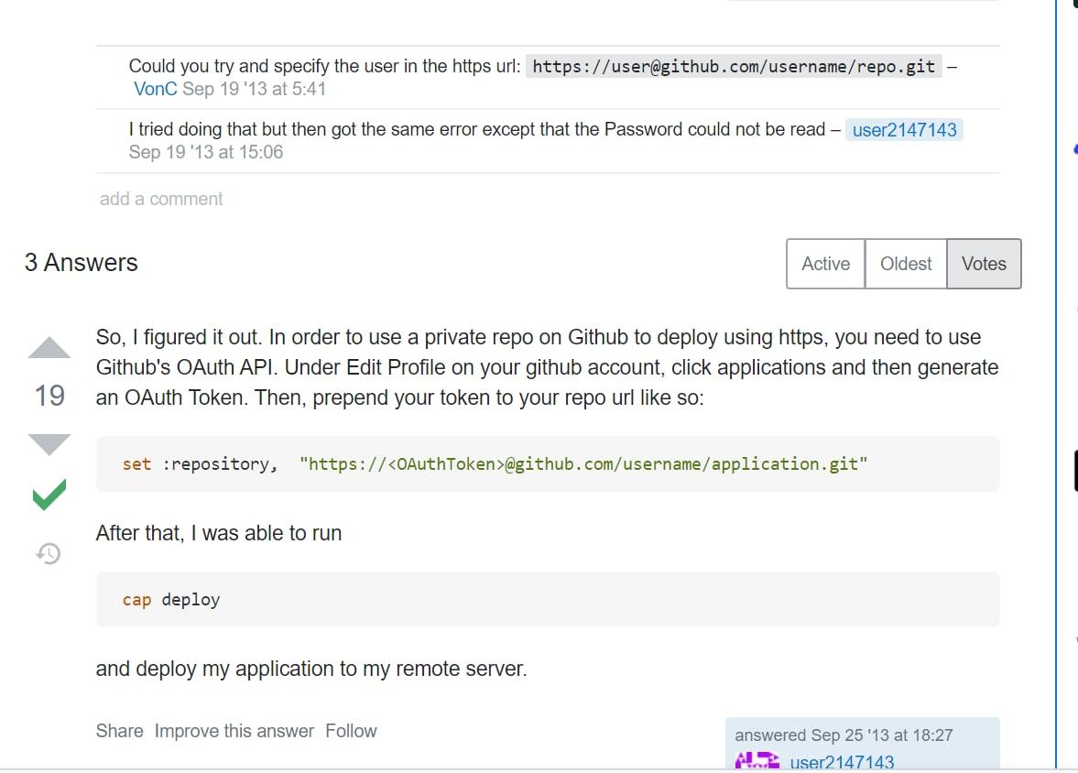Downvote the accepted answer
The height and width of the screenshot is (773, 1078).
point(49,444)
